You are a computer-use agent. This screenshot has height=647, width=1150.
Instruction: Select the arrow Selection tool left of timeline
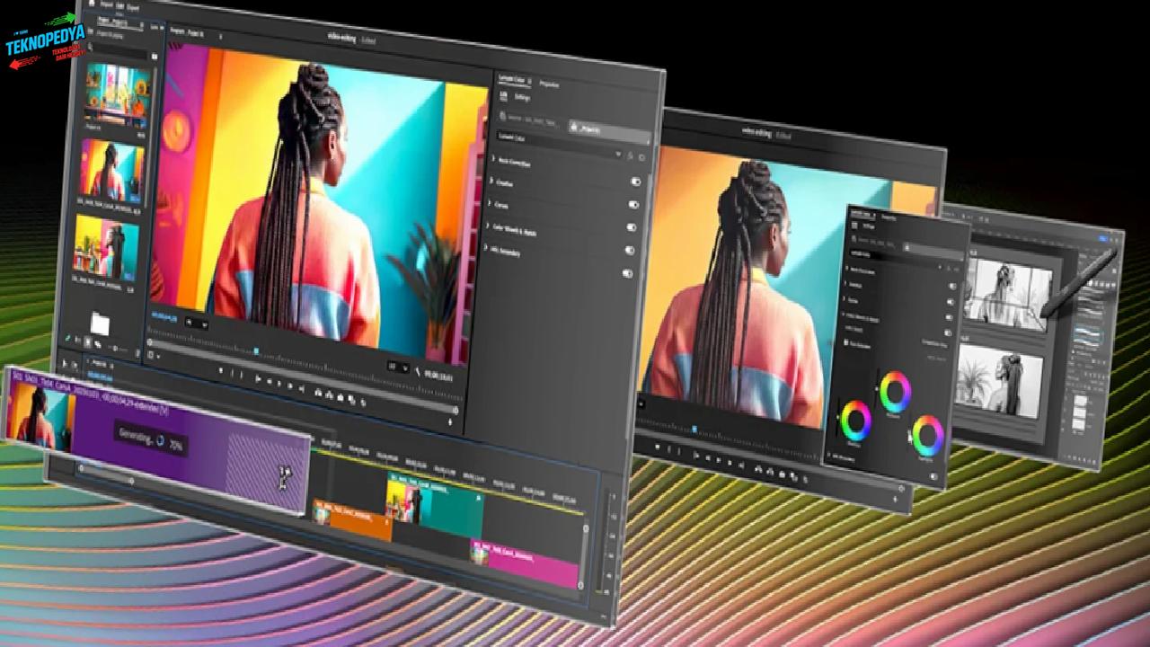coord(65,365)
